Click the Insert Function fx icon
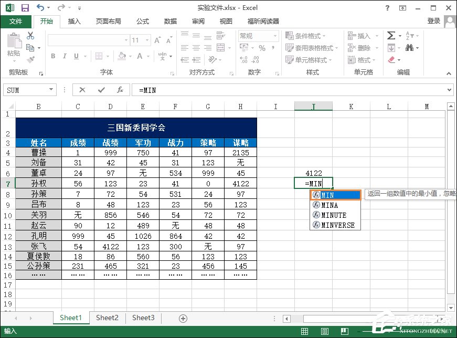This screenshot has width=457, height=338. tap(119, 90)
